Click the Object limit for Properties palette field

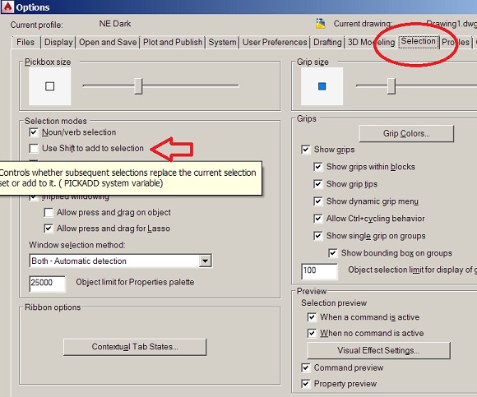coord(47,283)
